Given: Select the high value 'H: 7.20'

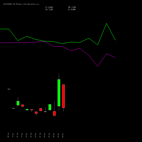Looking at the screenshot, I should click(72, 7).
